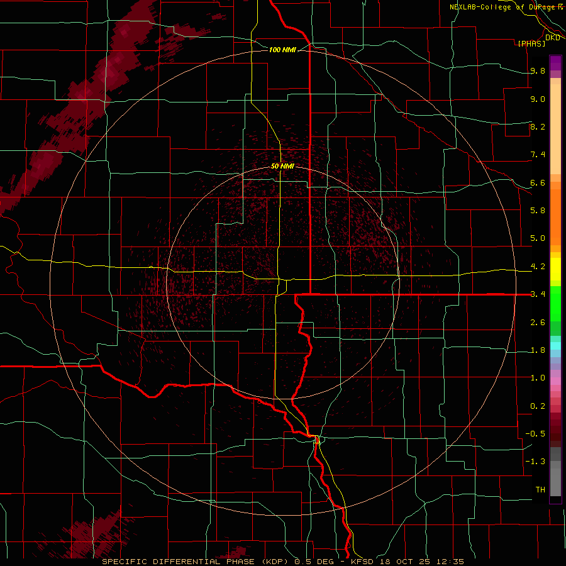Pick the purple band atop the color scale
The height and width of the screenshot is (566, 566).
555,63
